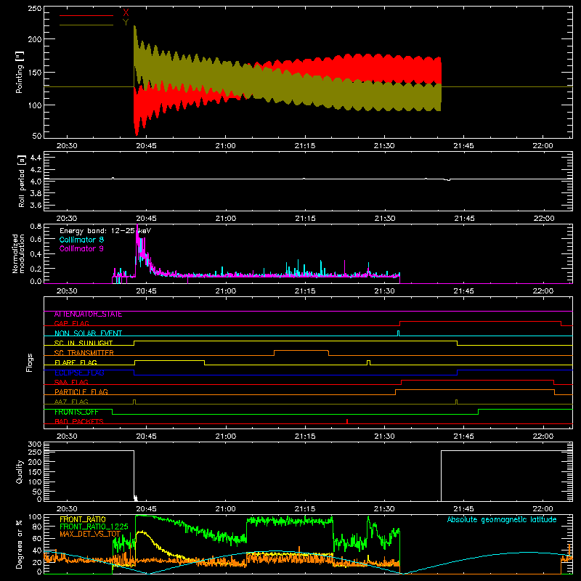The width and height of the screenshot is (581, 581).
Task: Click the 'Degrees or %' axis title
Action: tap(20, 544)
